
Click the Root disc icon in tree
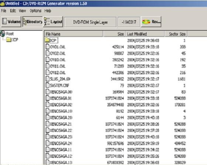3,34
